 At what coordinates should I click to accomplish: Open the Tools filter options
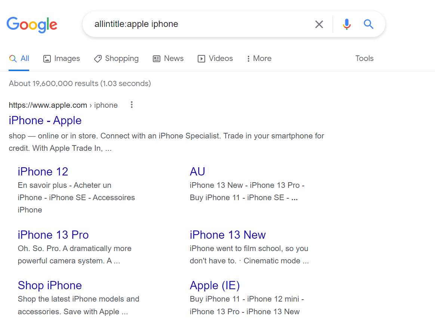pyautogui.click(x=364, y=59)
